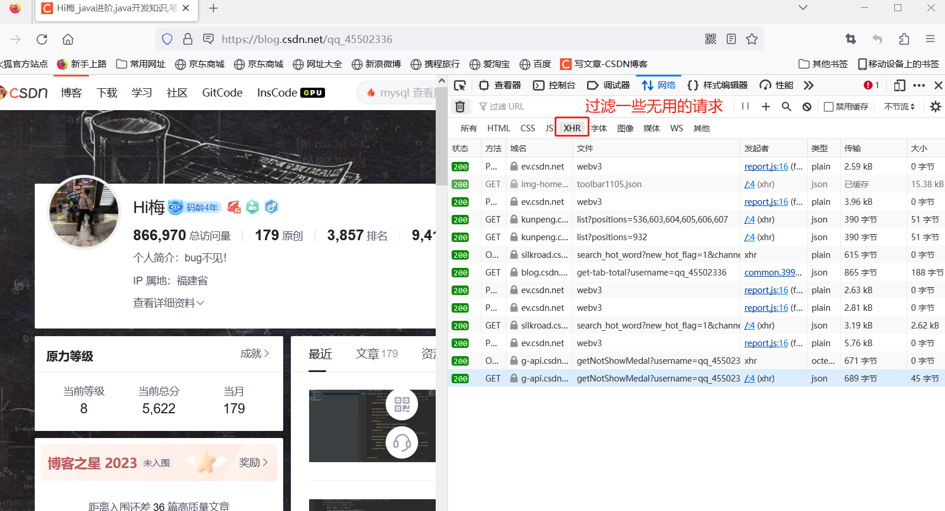
Task: Open the Firefox hamburger menu
Action: pos(930,39)
